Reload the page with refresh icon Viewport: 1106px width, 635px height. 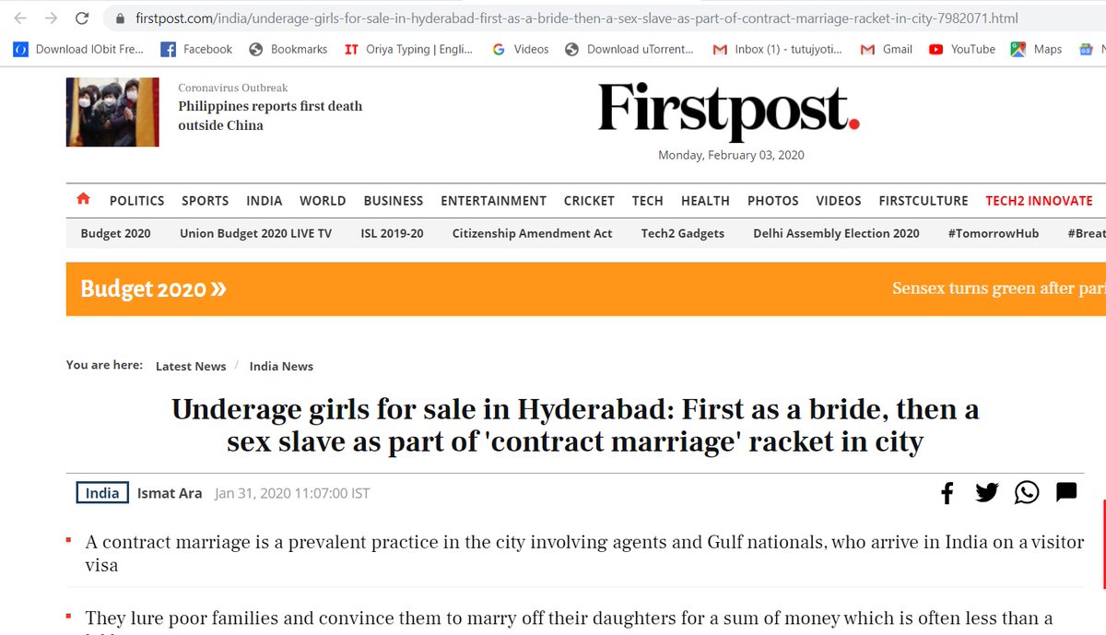pos(81,18)
